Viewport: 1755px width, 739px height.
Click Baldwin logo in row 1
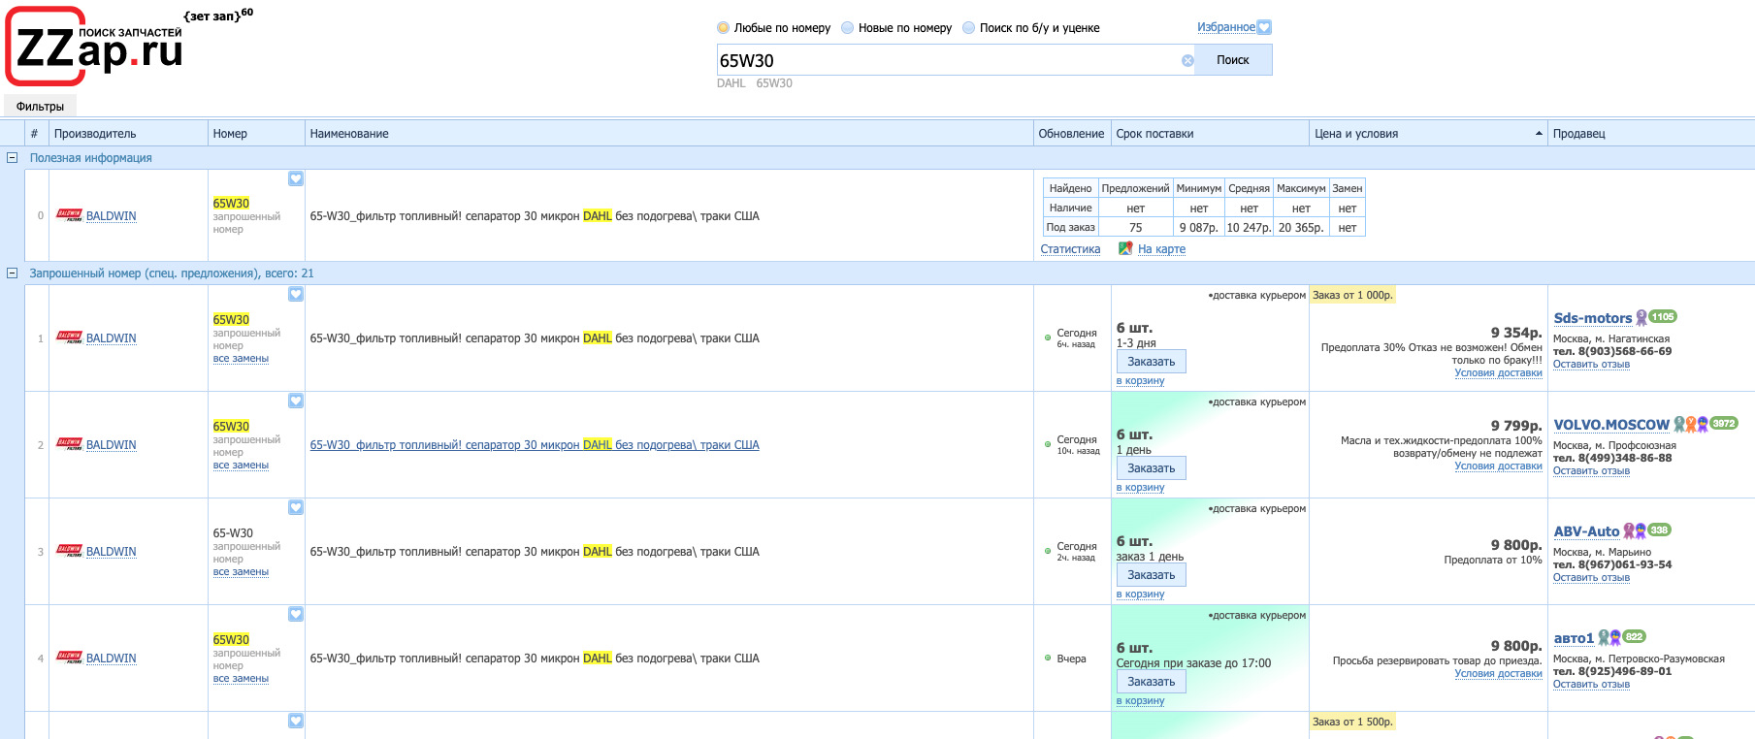pyautogui.click(x=69, y=337)
